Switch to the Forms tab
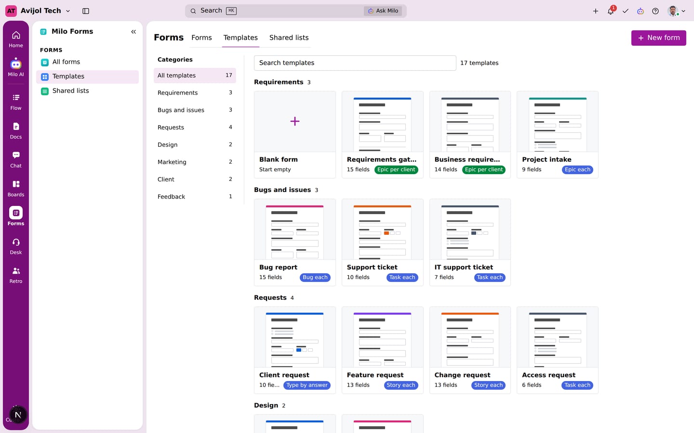The height and width of the screenshot is (433, 694). pyautogui.click(x=201, y=38)
